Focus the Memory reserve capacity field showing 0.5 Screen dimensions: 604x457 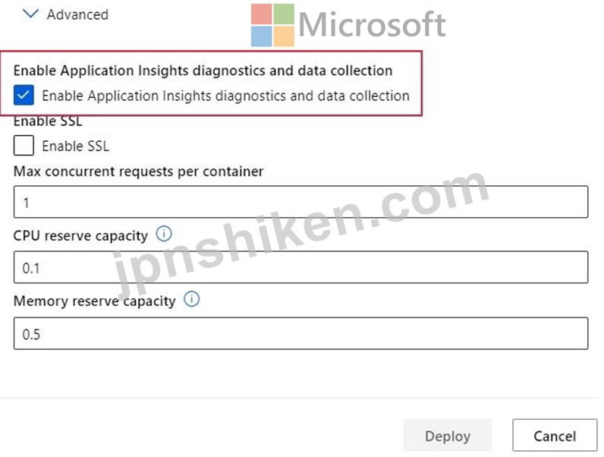300,333
